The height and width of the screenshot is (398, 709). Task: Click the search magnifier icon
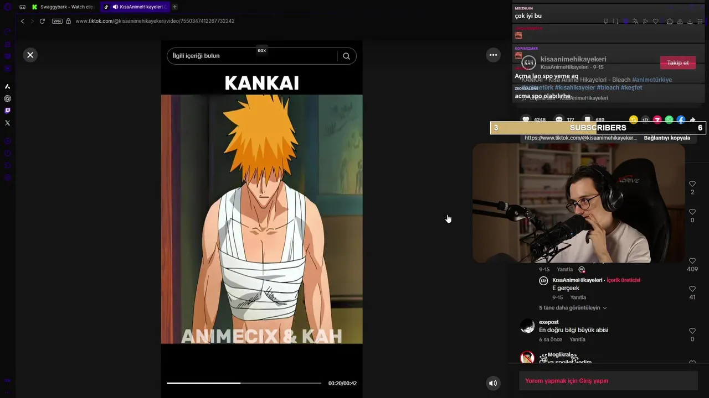click(346, 56)
